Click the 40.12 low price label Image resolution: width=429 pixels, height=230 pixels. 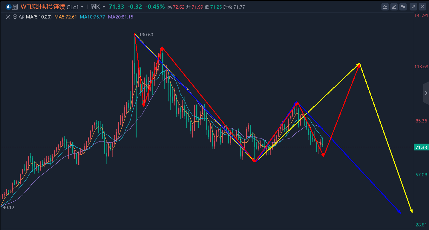tap(8, 207)
